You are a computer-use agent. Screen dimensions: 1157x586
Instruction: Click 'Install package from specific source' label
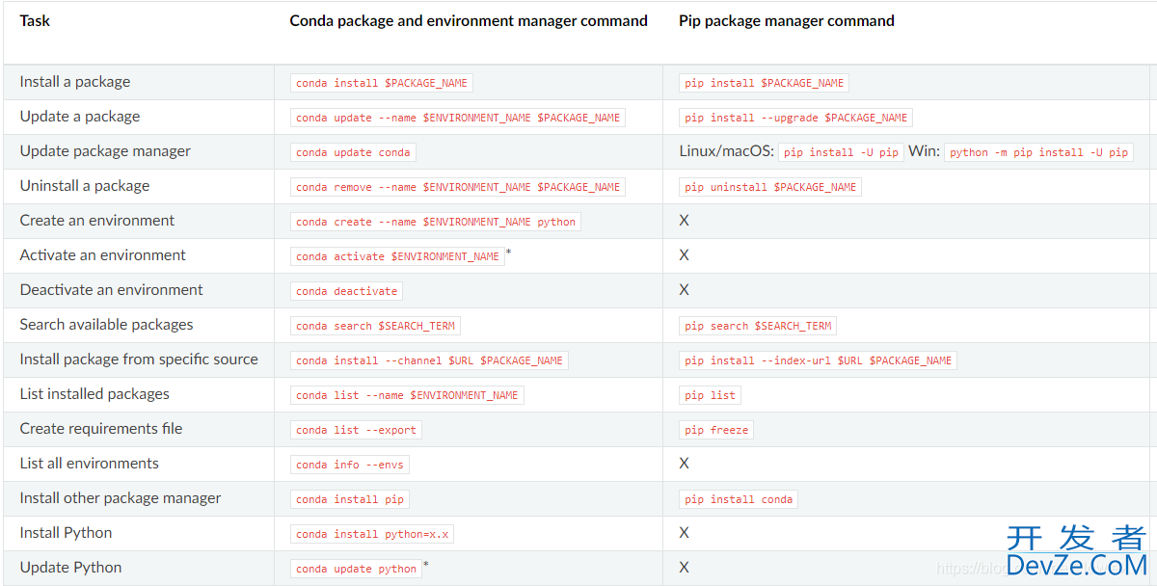[139, 360]
